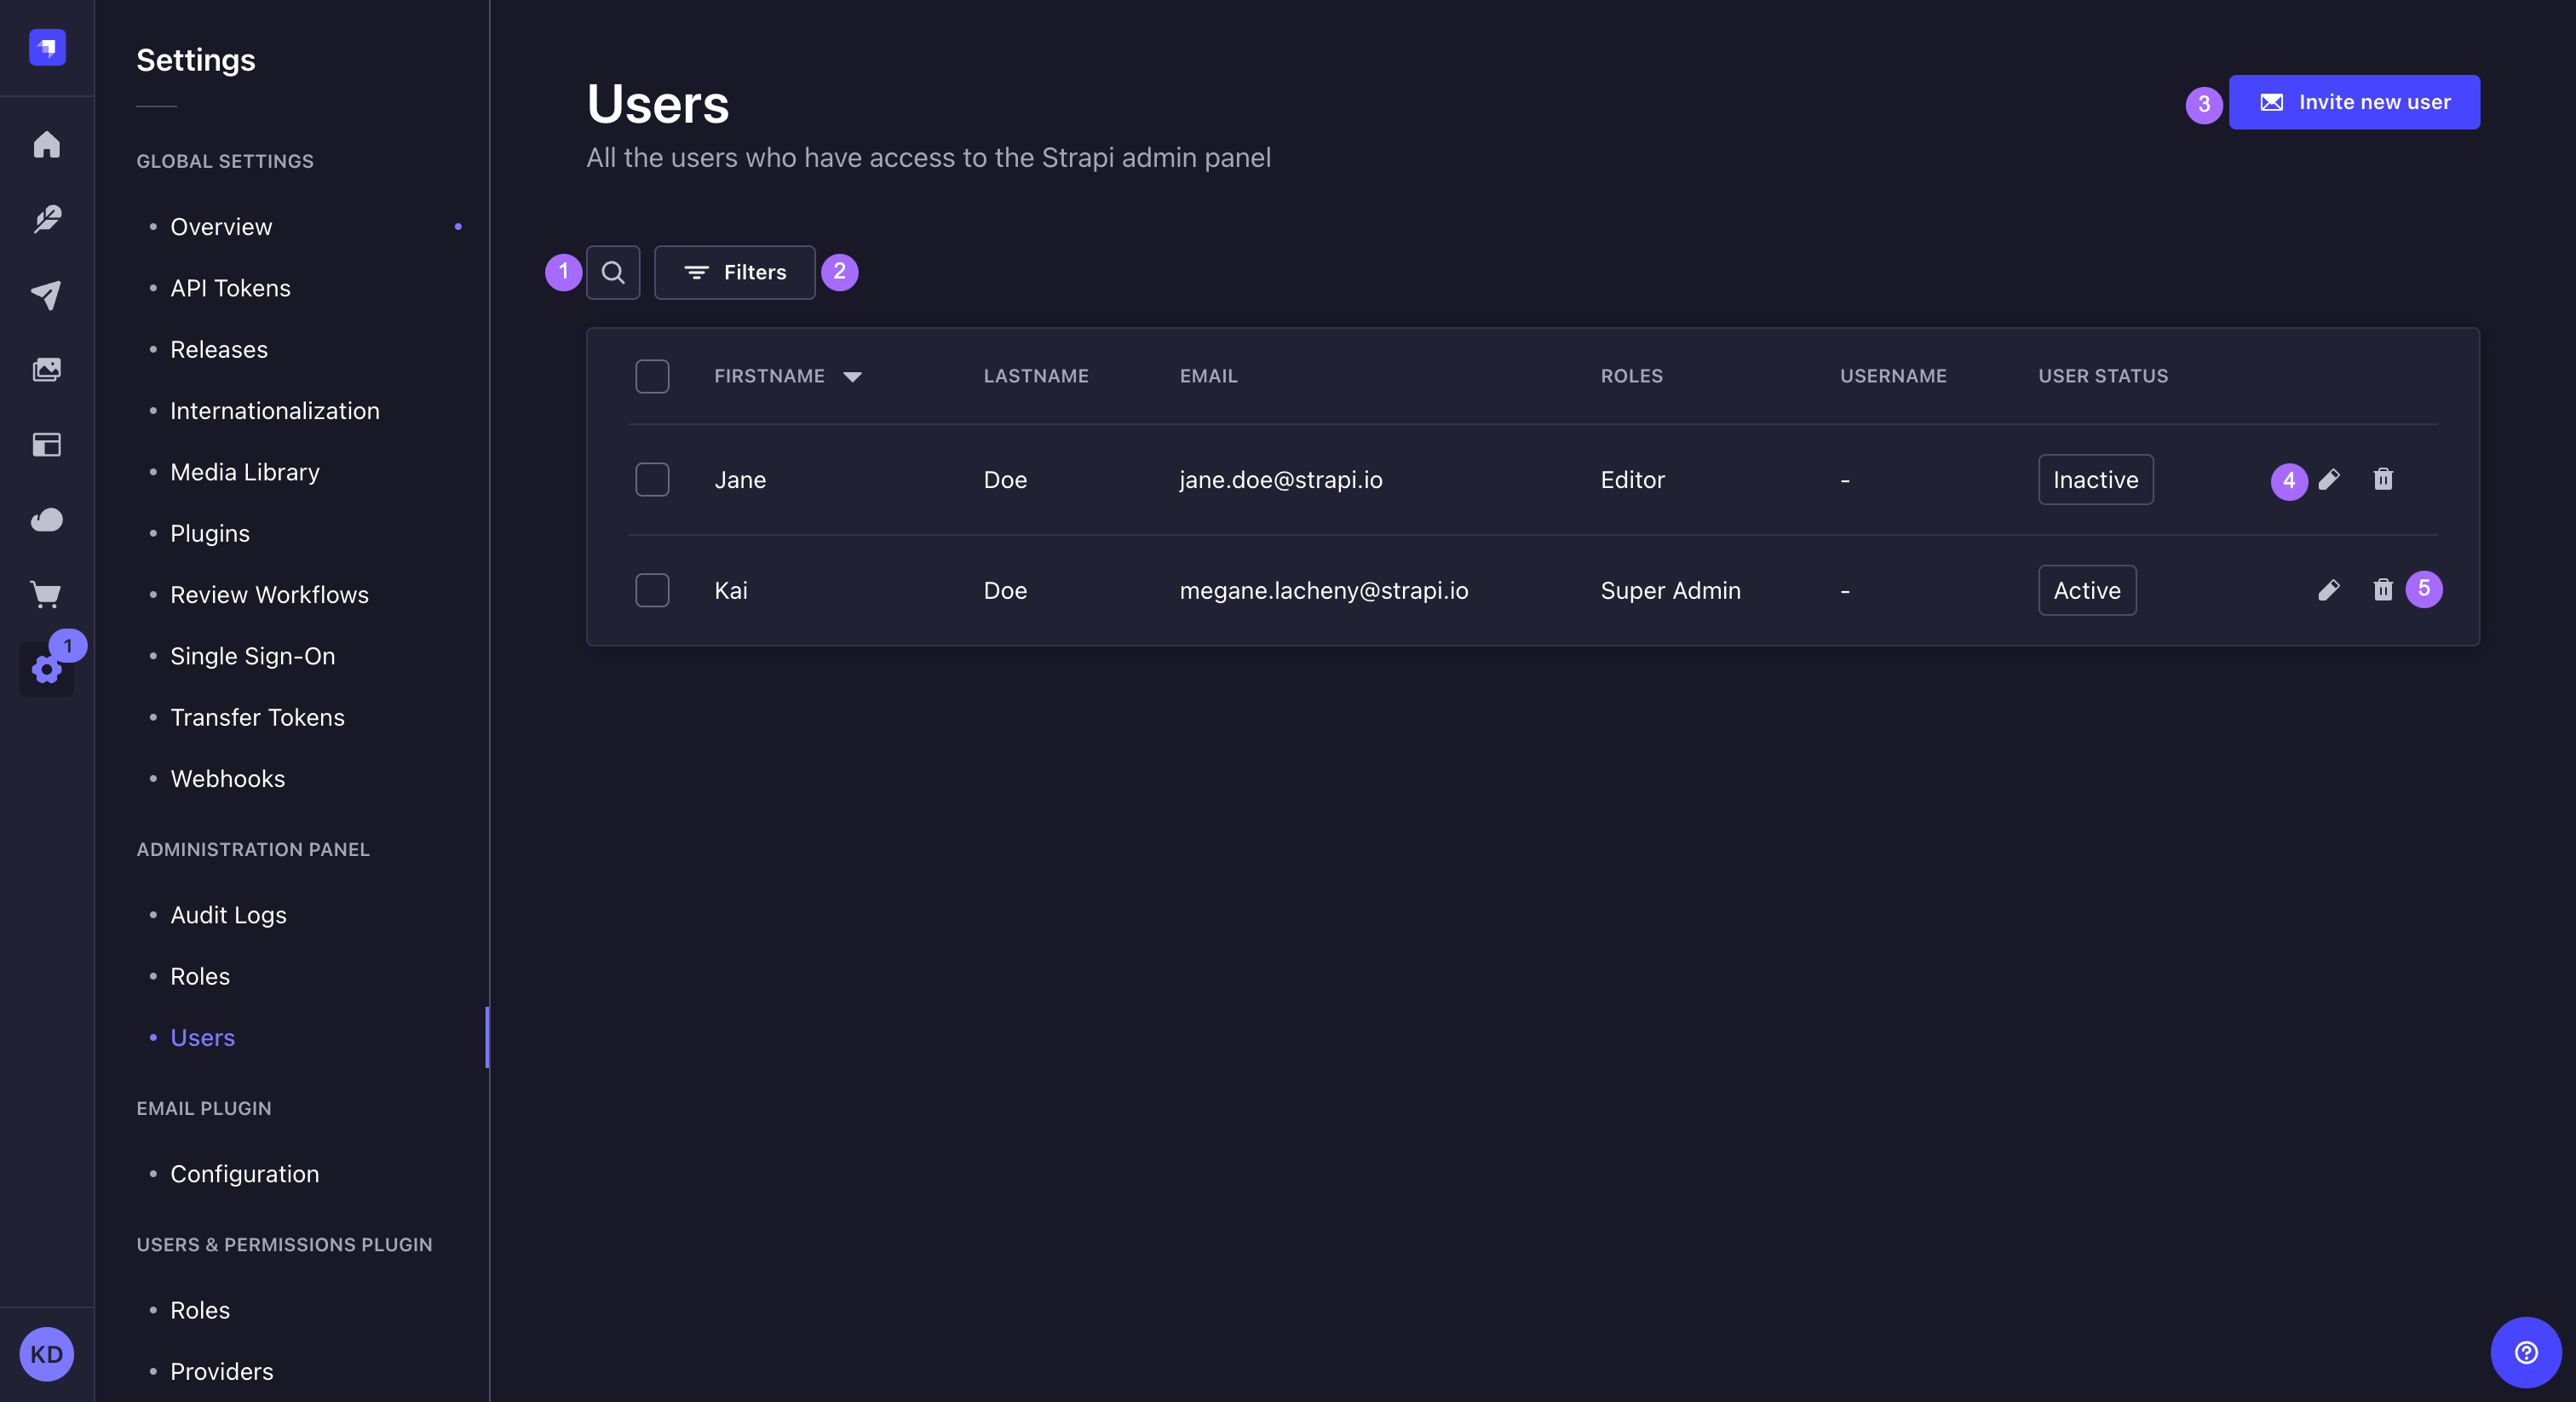Image resolution: width=2576 pixels, height=1402 pixels.
Task: Edit Jane Doe using the pencil icon
Action: (x=2330, y=480)
